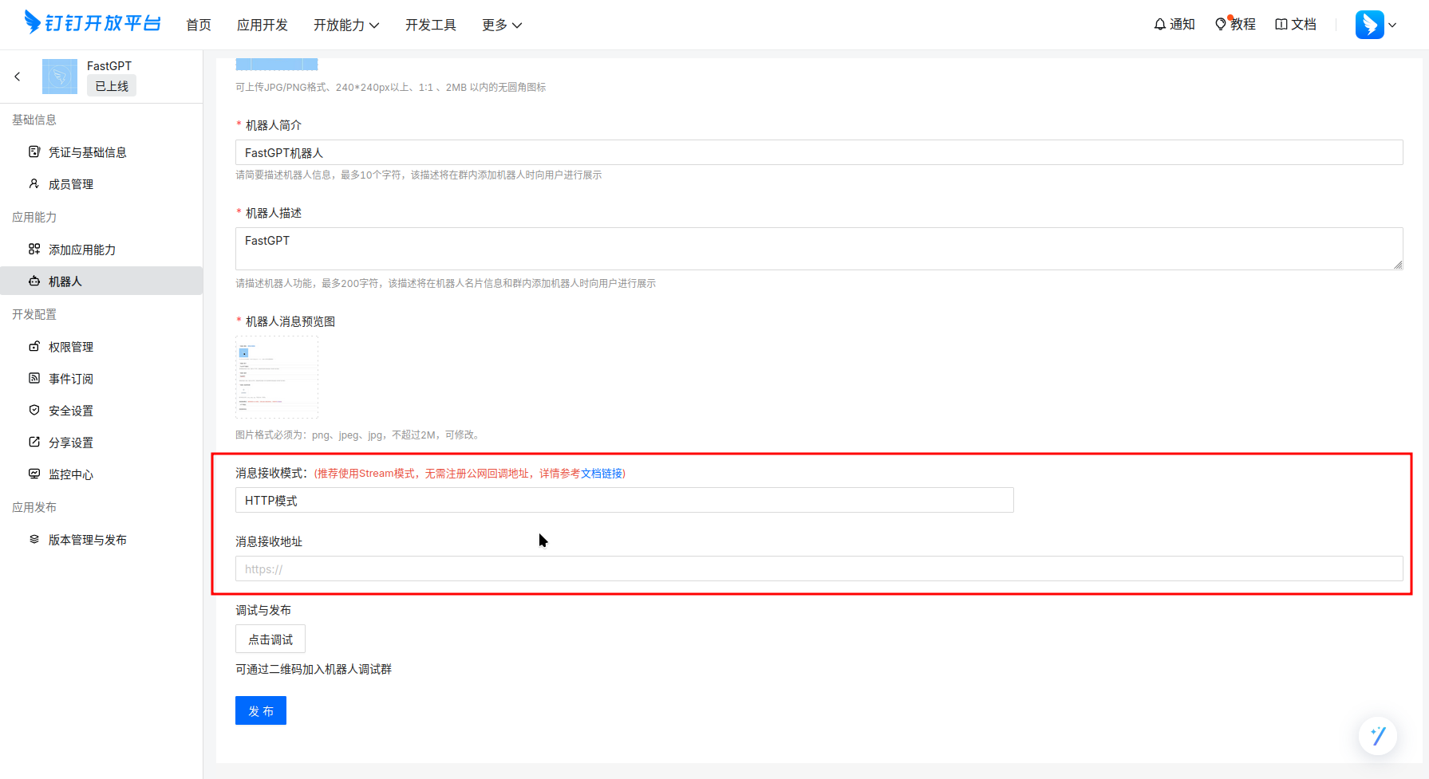Open the tutorials lightbulb icon
Viewport: 1429px width, 779px height.
pos(1221,25)
